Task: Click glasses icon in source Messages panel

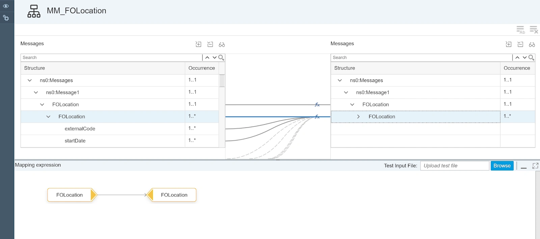Action: pyautogui.click(x=222, y=45)
